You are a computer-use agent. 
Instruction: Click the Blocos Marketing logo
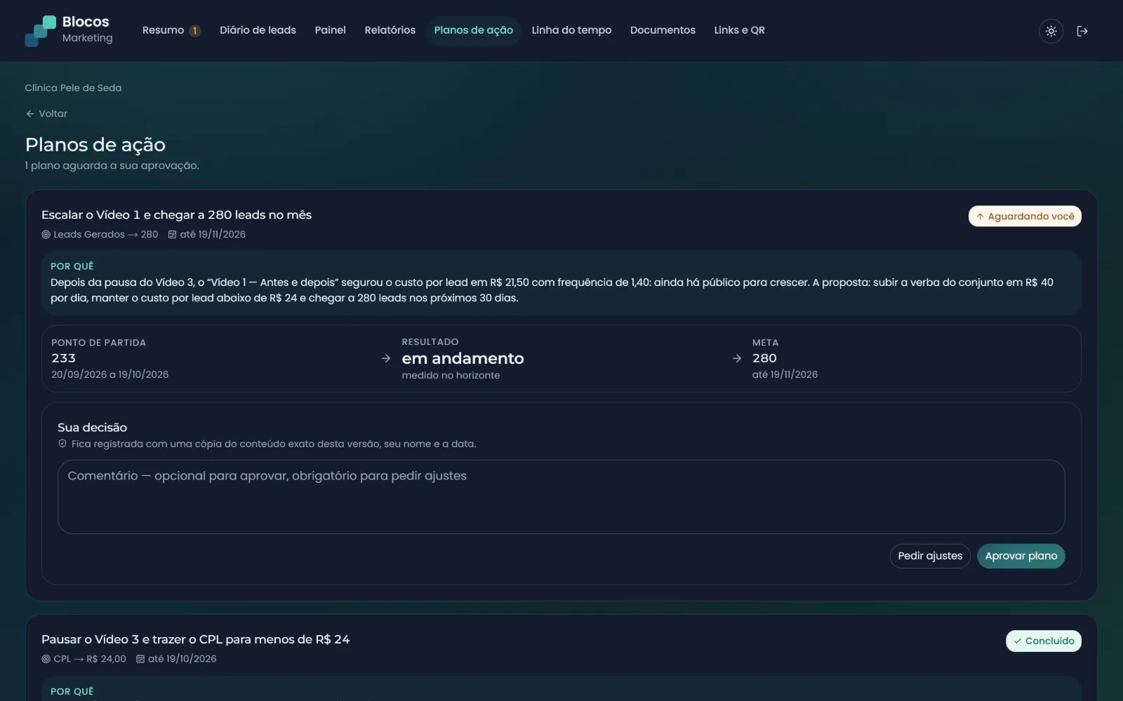coord(69,30)
